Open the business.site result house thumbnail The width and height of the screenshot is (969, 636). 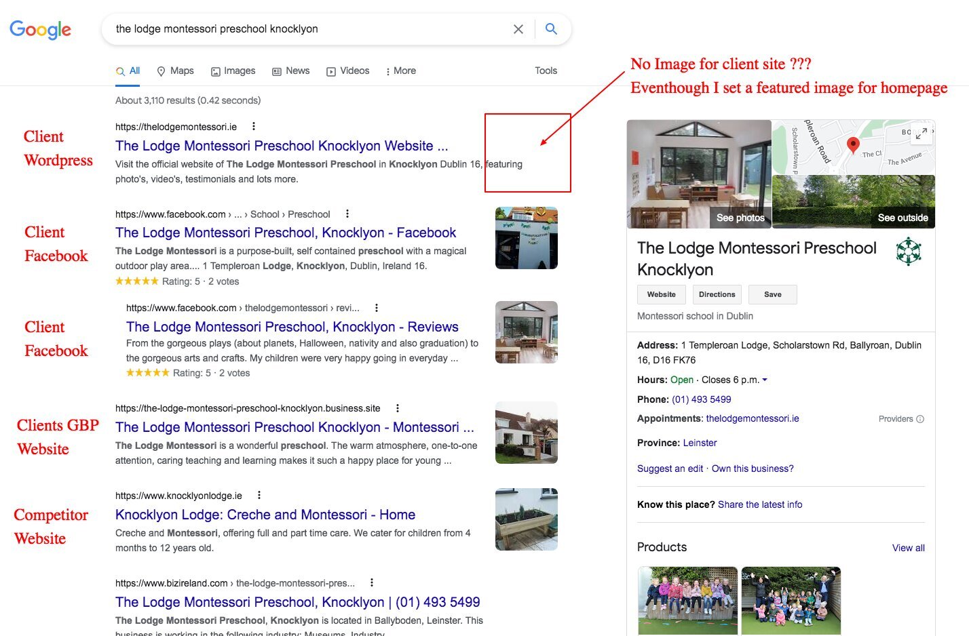click(527, 433)
